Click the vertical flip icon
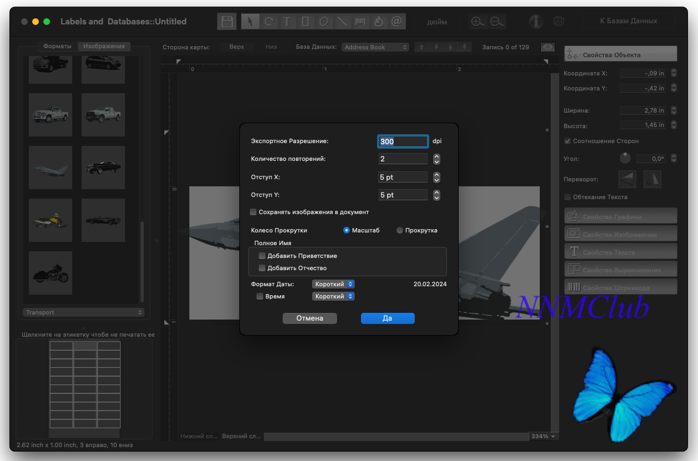The image size is (698, 461). pos(652,179)
